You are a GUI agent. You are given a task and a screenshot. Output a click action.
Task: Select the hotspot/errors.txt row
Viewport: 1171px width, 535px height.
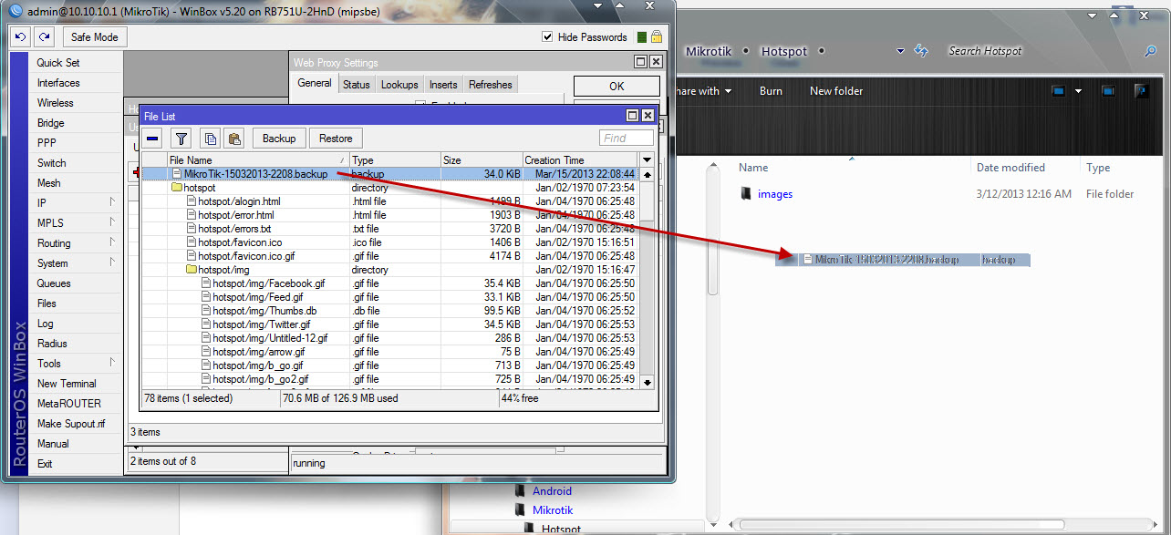(x=390, y=229)
